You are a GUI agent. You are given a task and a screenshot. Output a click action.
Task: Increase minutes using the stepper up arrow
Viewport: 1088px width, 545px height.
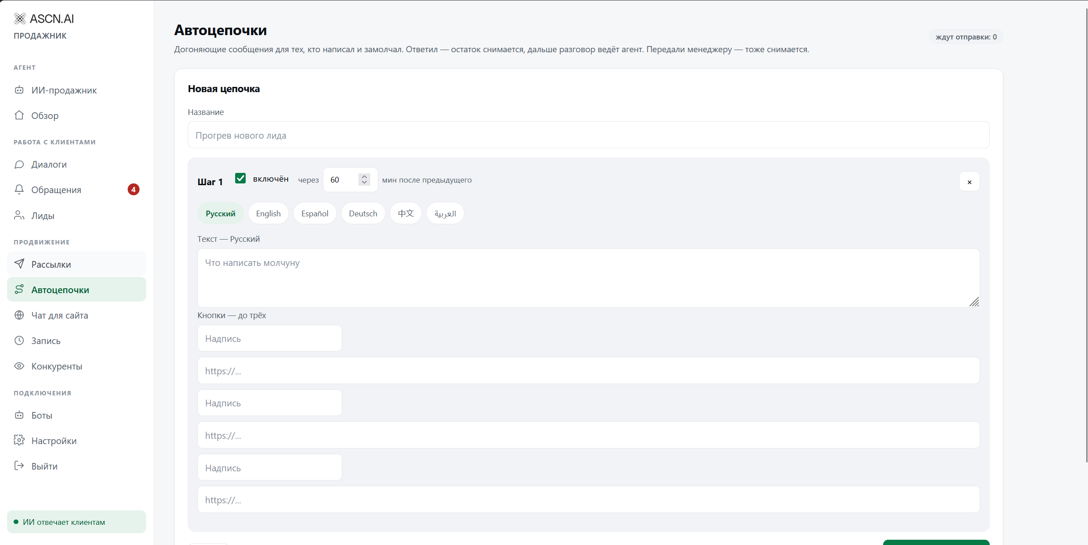coord(364,176)
